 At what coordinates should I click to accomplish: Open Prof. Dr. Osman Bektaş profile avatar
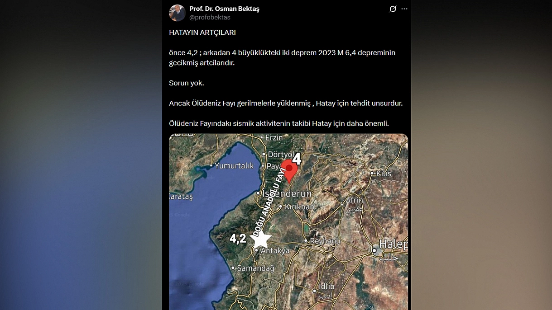pyautogui.click(x=177, y=13)
